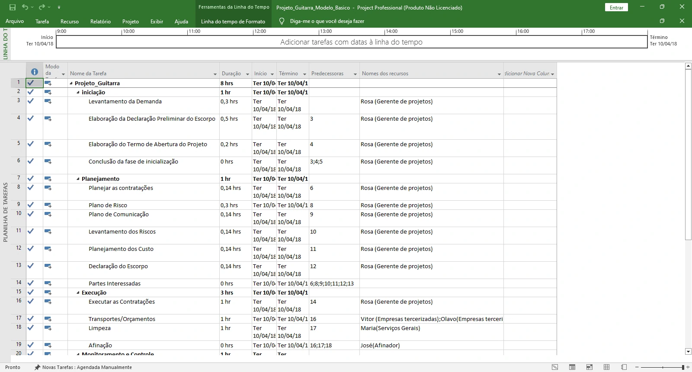Screen dimensions: 692x372
Task: Open the Nomes dos recursos column dropdown
Action: coord(499,74)
